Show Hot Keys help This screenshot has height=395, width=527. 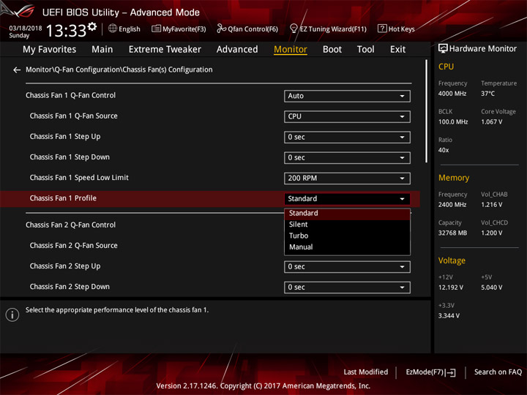(x=396, y=29)
